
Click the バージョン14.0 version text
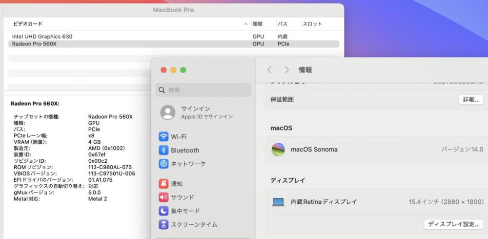point(462,149)
